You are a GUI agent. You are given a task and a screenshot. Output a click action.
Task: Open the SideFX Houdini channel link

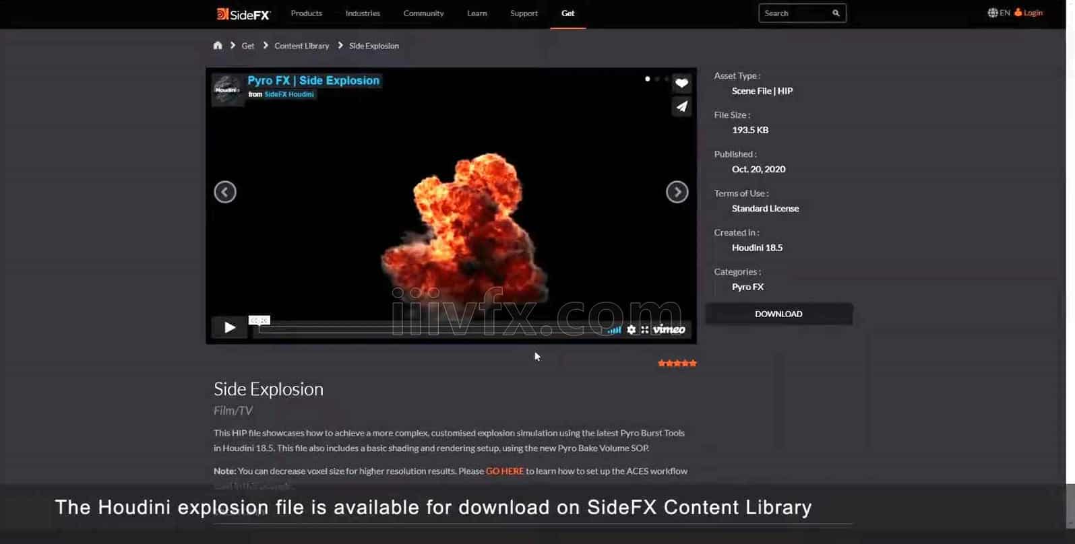pos(289,94)
